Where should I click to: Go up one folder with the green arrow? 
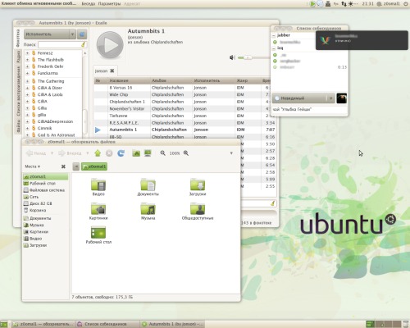98,153
